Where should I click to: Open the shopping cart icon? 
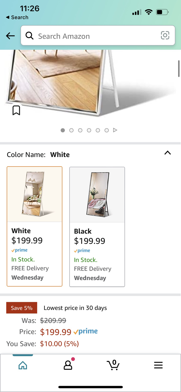point(113,365)
